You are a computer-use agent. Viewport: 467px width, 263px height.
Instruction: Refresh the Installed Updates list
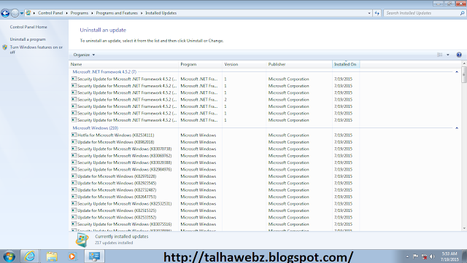tap(377, 13)
